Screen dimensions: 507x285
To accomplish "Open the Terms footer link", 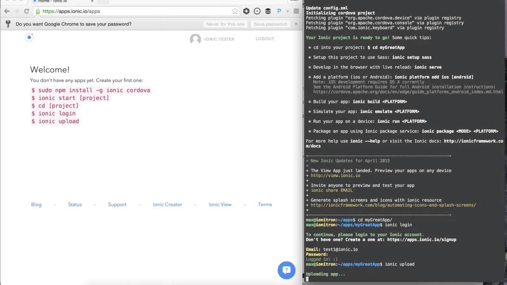I will pos(265,205).
